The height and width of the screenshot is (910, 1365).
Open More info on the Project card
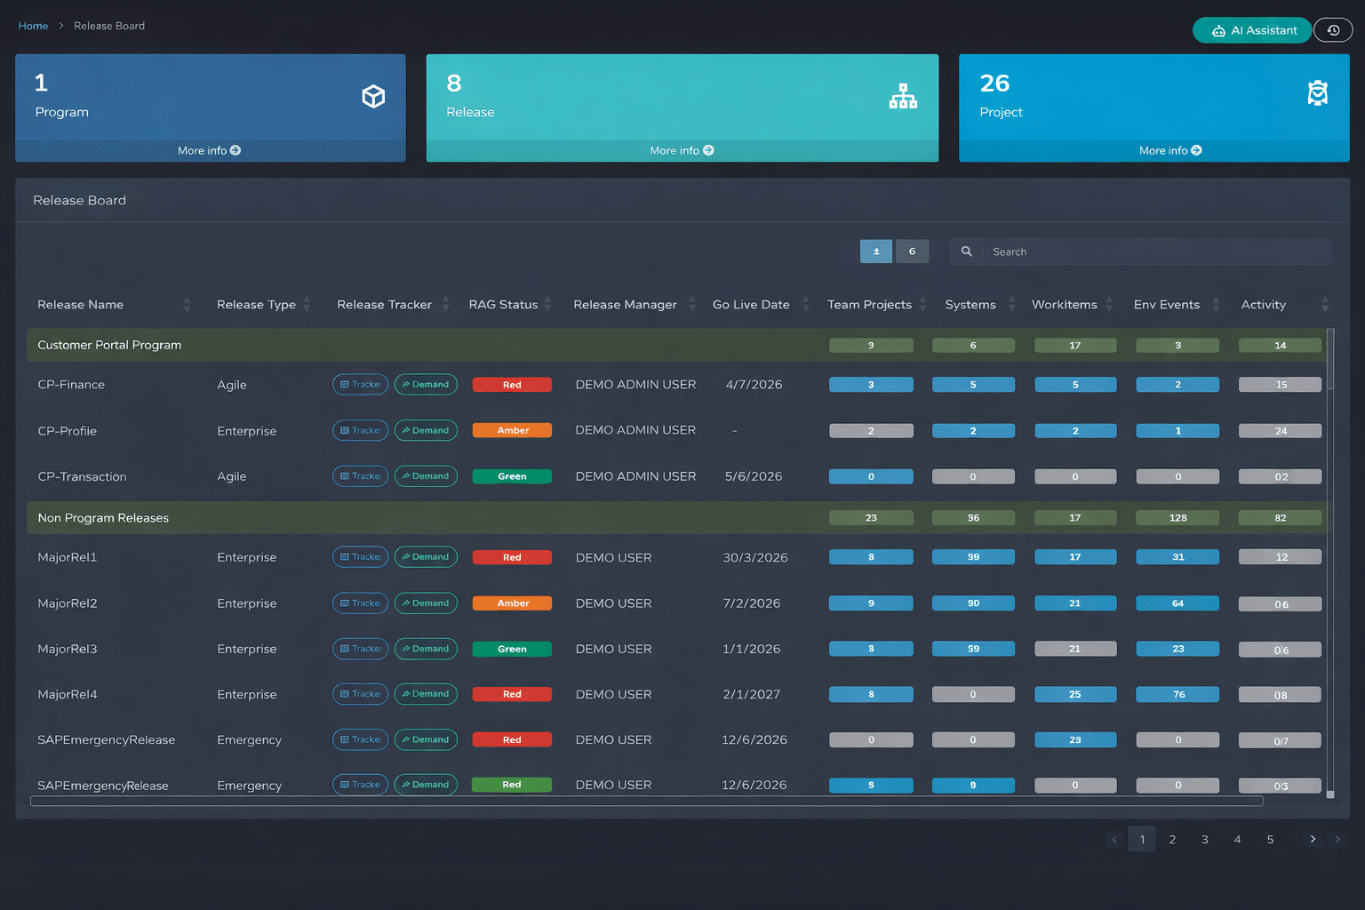point(1170,151)
